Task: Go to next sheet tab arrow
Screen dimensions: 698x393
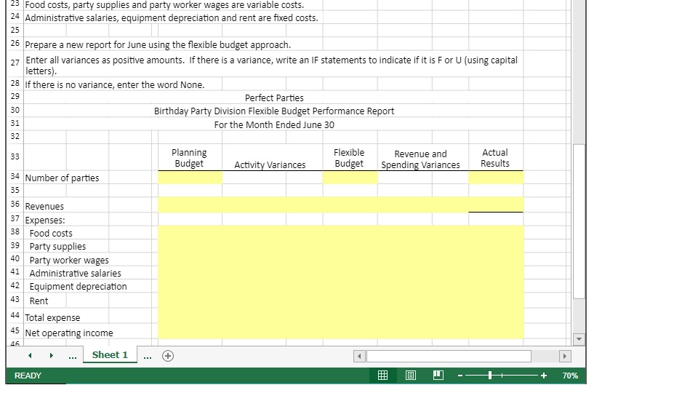Action: coord(51,356)
